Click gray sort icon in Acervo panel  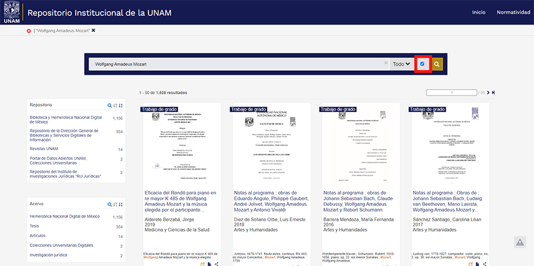coord(115,205)
